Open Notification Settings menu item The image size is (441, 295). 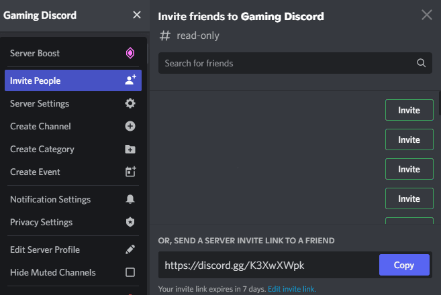73,199
